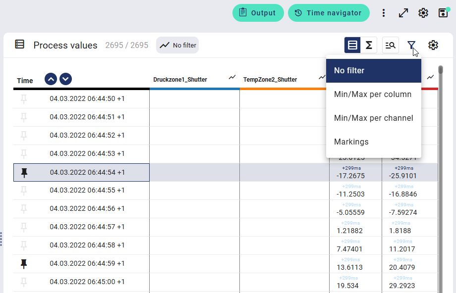Open the Time navigator
Viewport: 456px width, 293px height.
coord(328,13)
